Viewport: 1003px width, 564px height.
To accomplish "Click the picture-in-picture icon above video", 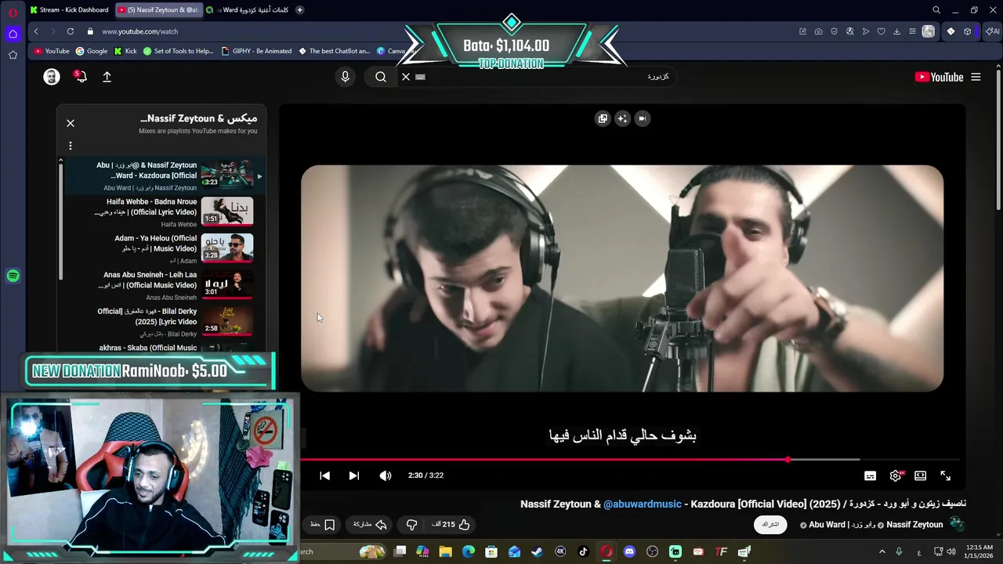I will coord(603,118).
